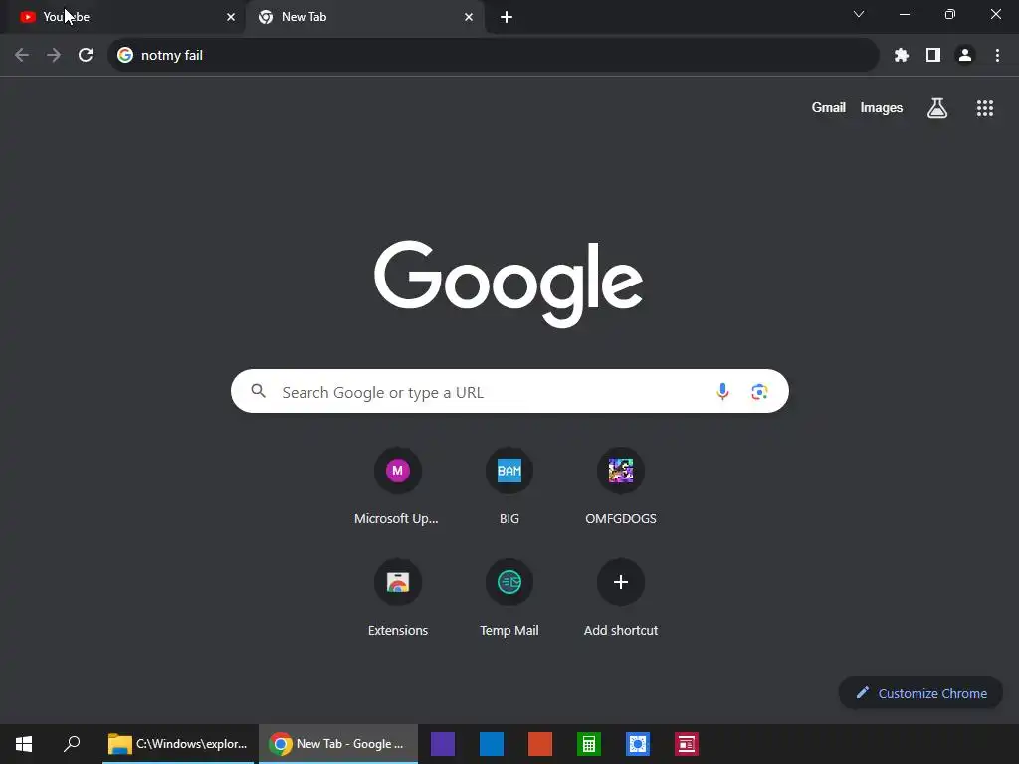
Task: Open the Windows Start menu
Action: click(x=24, y=744)
